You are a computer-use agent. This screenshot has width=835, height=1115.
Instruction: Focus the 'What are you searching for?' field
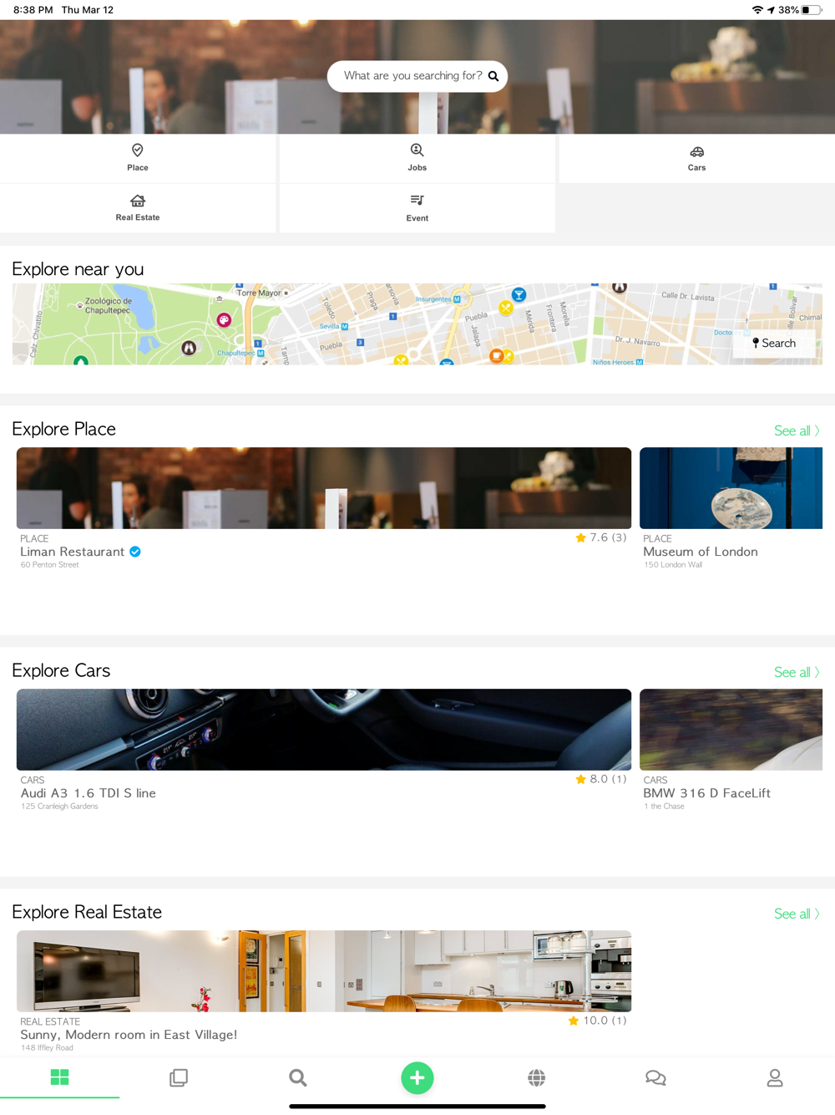(417, 76)
